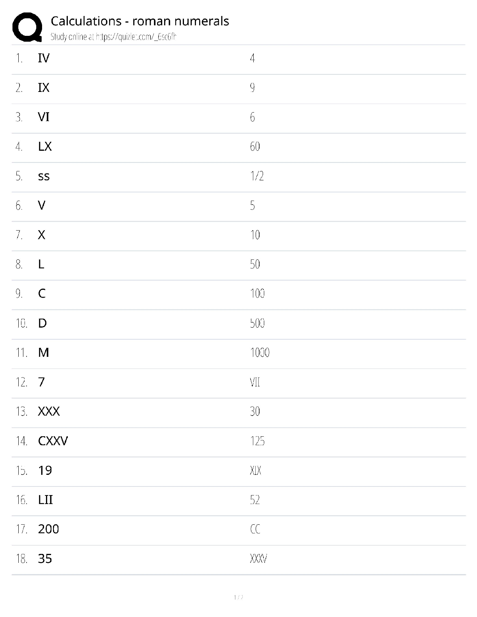Click the page number indicator 1/2
Screen dimensions: 477x617
click(x=238, y=598)
